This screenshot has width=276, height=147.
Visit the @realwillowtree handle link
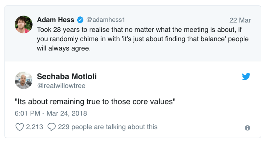pyautogui.click(x=62, y=85)
